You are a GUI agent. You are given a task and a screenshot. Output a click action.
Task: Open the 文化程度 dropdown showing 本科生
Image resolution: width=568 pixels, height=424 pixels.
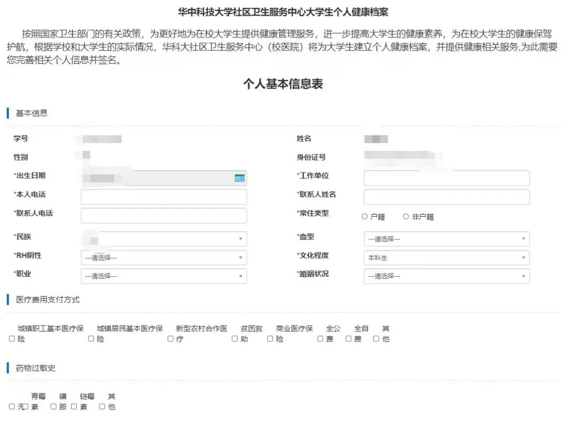tap(447, 257)
